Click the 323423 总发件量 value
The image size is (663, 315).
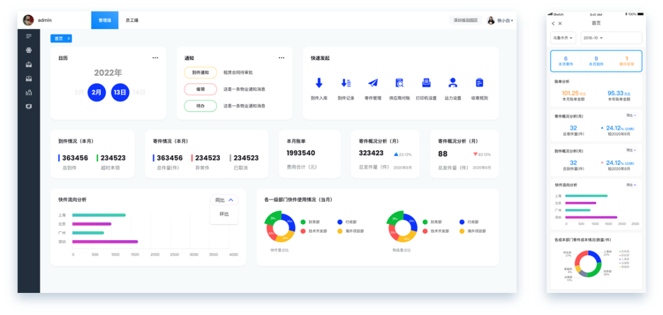(371, 153)
